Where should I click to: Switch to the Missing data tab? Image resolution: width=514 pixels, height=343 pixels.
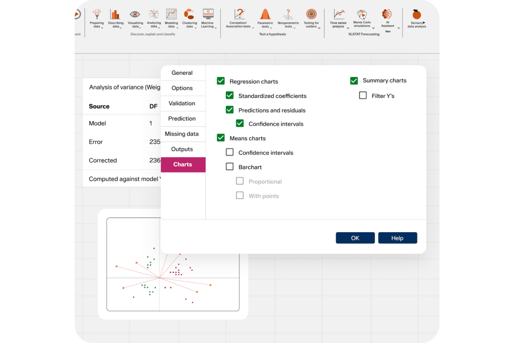183,134
